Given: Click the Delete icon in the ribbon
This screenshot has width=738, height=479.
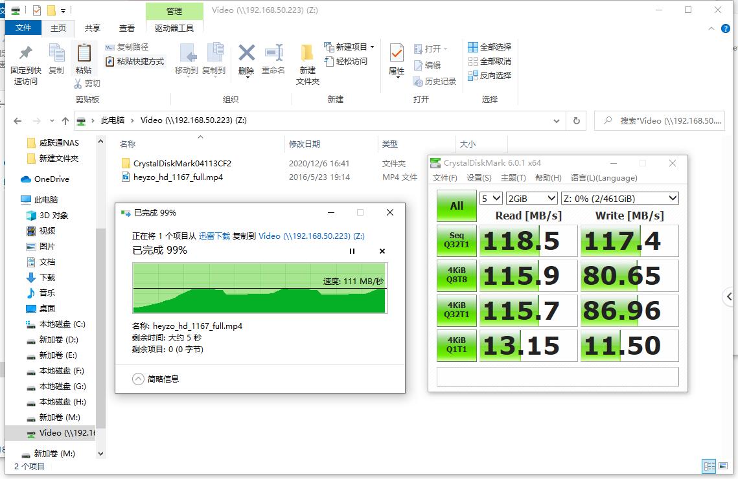Looking at the screenshot, I should [246, 58].
